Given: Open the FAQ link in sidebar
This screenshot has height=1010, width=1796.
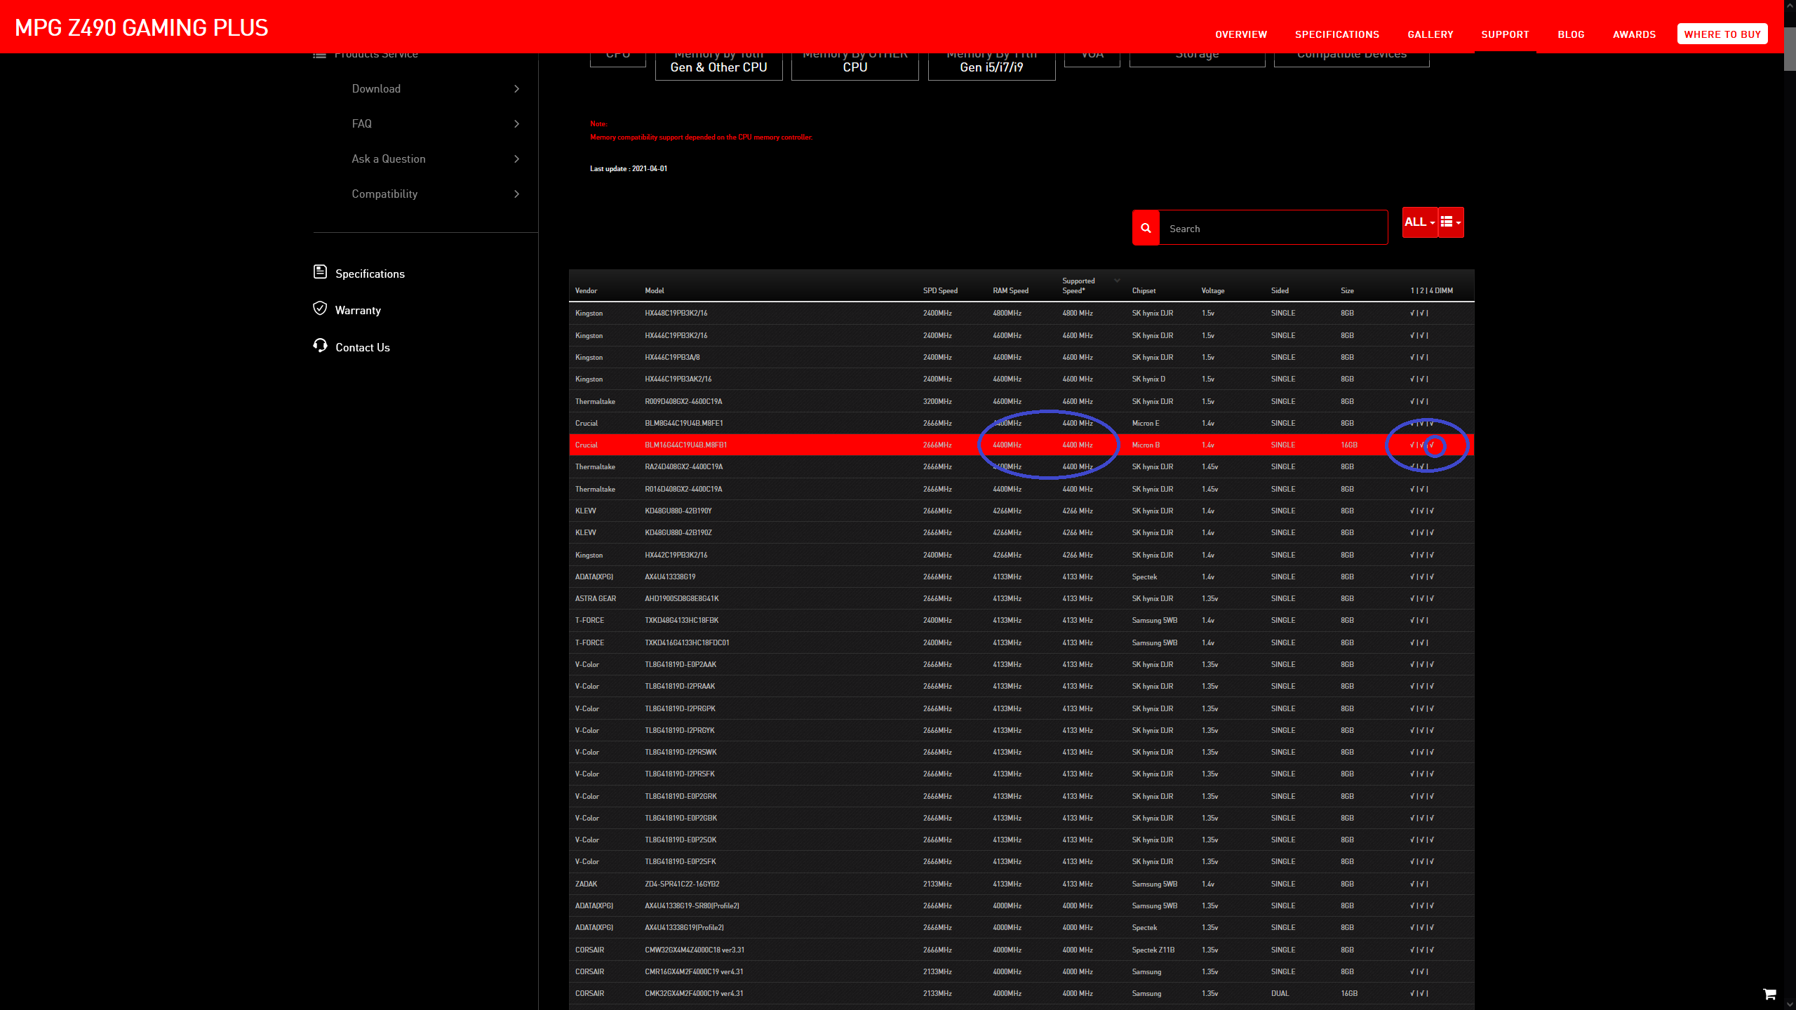Looking at the screenshot, I should [362, 124].
